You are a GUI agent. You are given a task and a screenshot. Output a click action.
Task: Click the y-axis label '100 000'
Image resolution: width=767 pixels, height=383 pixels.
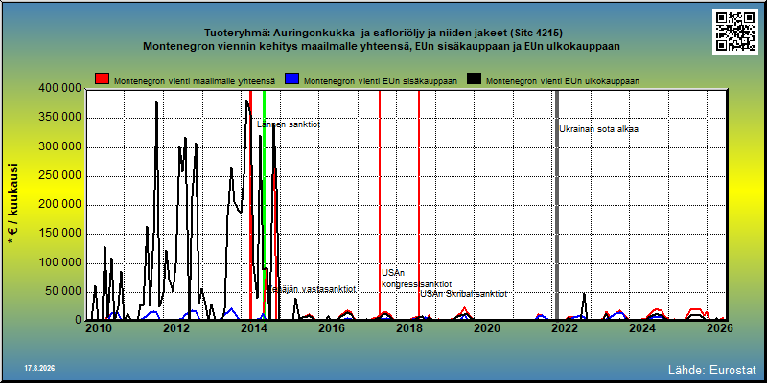[59, 262]
